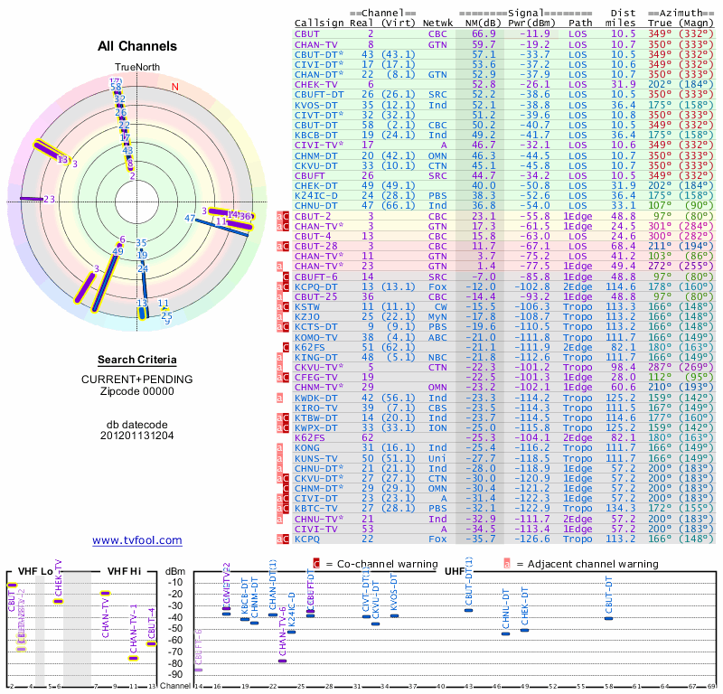723x694 pixels.
Task: Click the adjacent channel badge on KUNS-TV row
Action: pyautogui.click(x=279, y=458)
